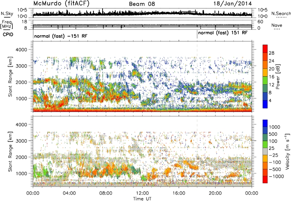Click the '16:00' time axis tick label
291x201 pixels.
[x=179, y=193]
